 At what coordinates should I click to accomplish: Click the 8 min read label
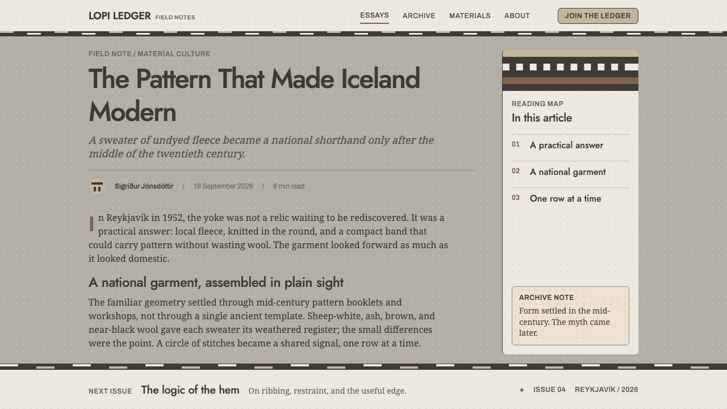click(x=289, y=186)
